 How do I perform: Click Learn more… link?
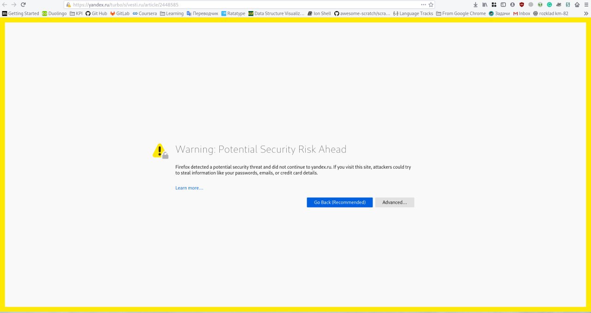[x=189, y=188]
